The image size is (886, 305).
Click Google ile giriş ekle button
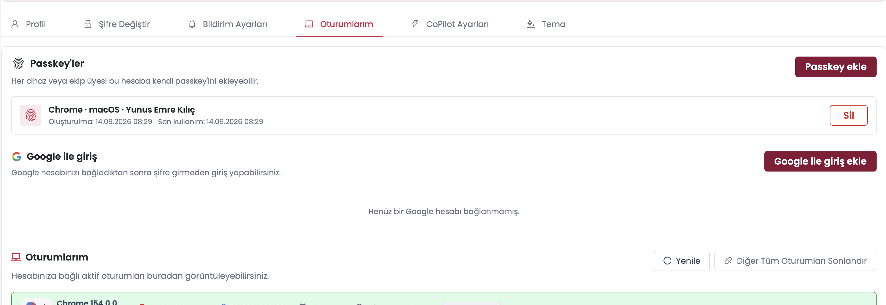click(x=820, y=161)
